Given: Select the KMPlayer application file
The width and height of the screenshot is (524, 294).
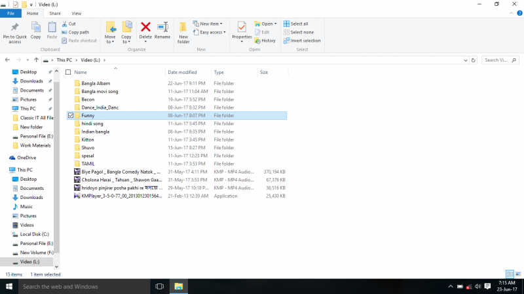Looking at the screenshot, I should click(122, 196).
